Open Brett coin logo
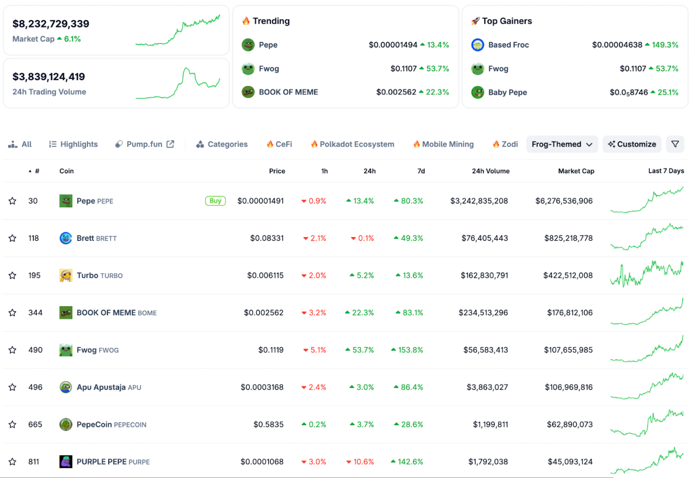This screenshot has width=693, height=478. pyautogui.click(x=66, y=238)
